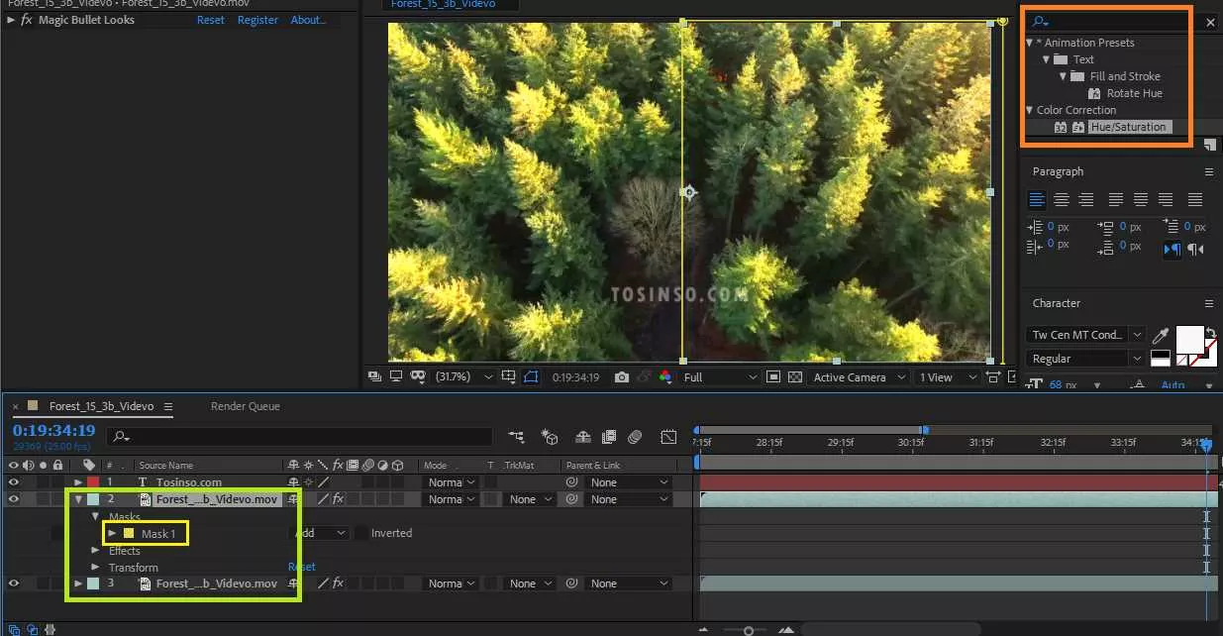This screenshot has height=636, width=1223.
Task: Click the current time 0:19:34:19 display
Action: [53, 431]
